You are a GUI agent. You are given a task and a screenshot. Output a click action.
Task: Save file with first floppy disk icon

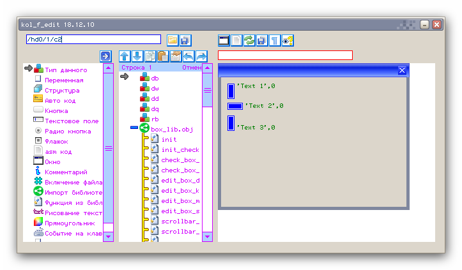185,40
